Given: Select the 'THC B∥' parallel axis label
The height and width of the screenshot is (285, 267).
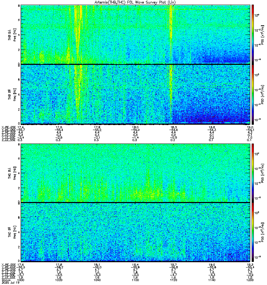Looking at the screenshot, I should [x=10, y=232].
